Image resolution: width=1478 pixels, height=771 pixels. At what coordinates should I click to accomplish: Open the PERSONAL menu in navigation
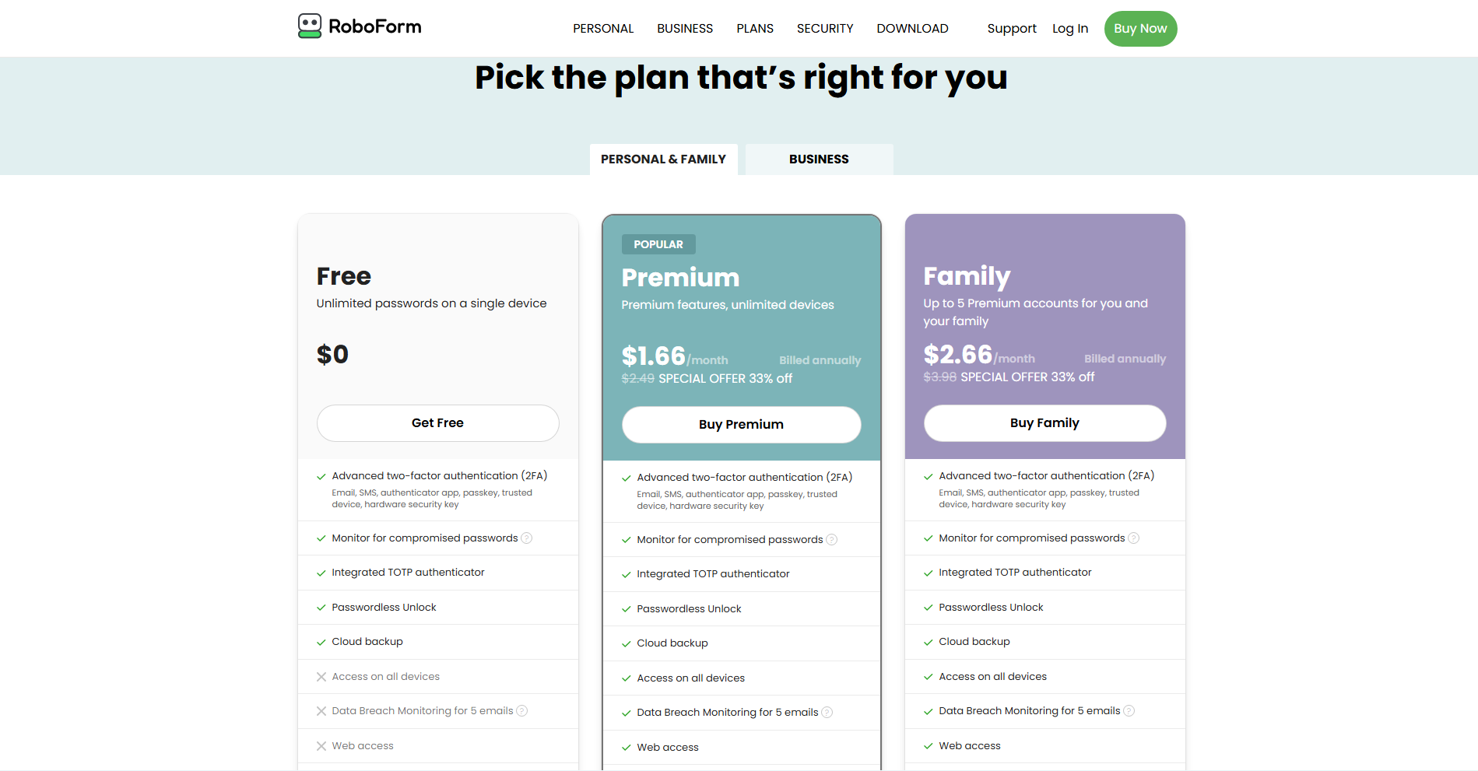tap(603, 28)
